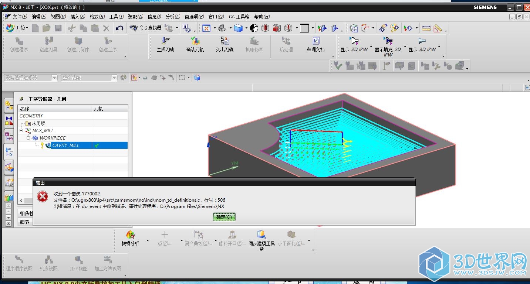Click the 窗口(O) menu

[x=216, y=17]
